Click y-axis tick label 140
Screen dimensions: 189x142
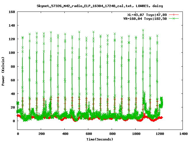point(12,25)
